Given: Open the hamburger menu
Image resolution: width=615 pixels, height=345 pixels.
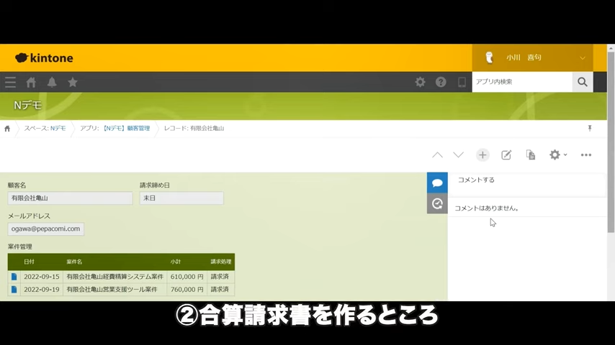Looking at the screenshot, I should (10, 82).
